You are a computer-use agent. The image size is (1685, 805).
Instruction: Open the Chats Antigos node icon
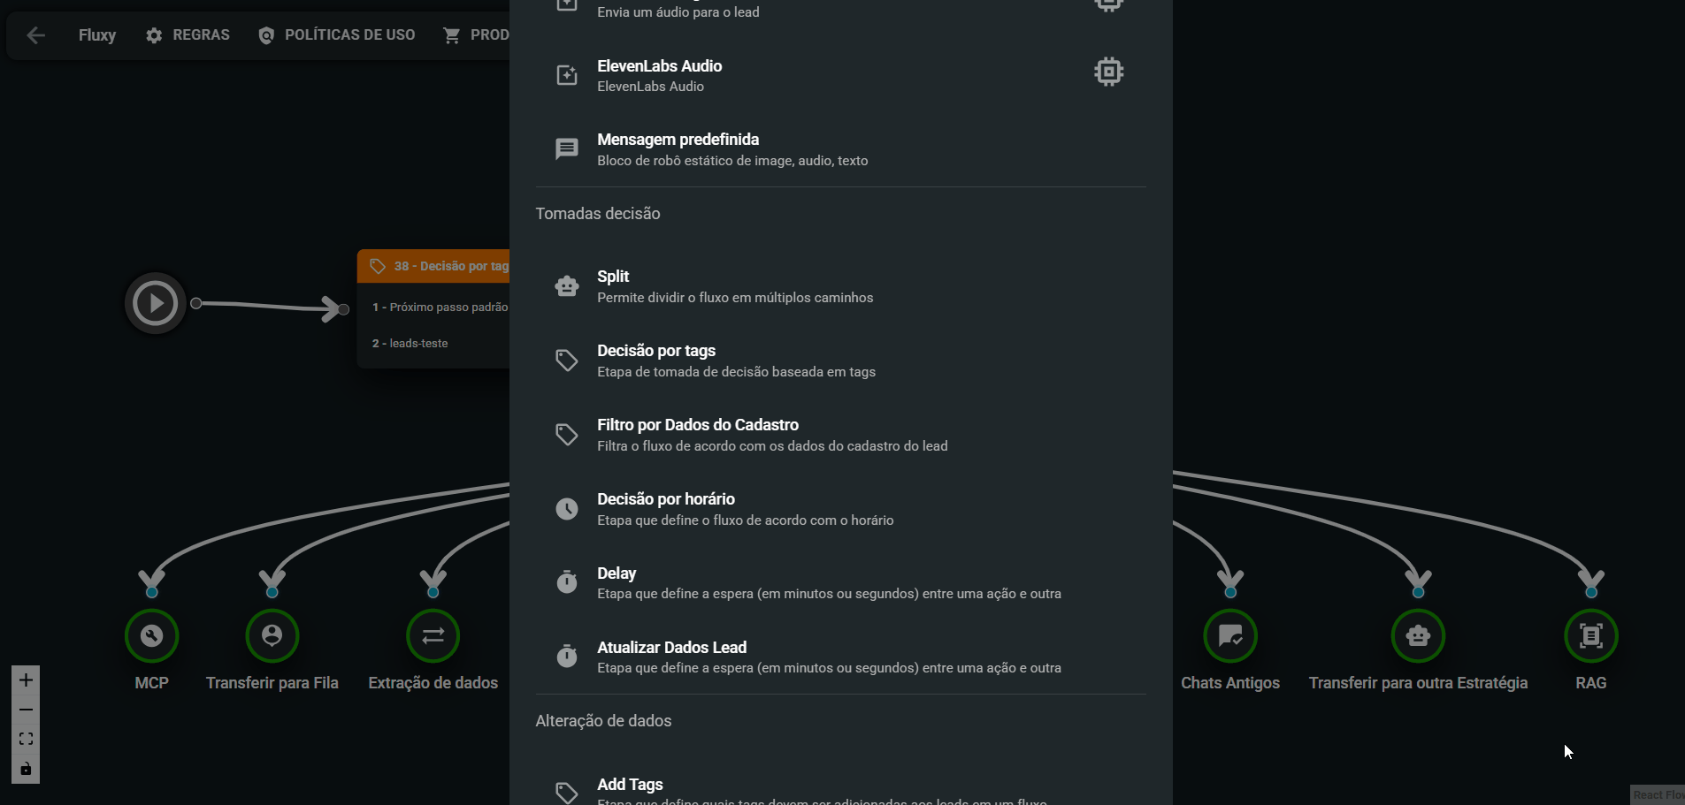coord(1230,635)
